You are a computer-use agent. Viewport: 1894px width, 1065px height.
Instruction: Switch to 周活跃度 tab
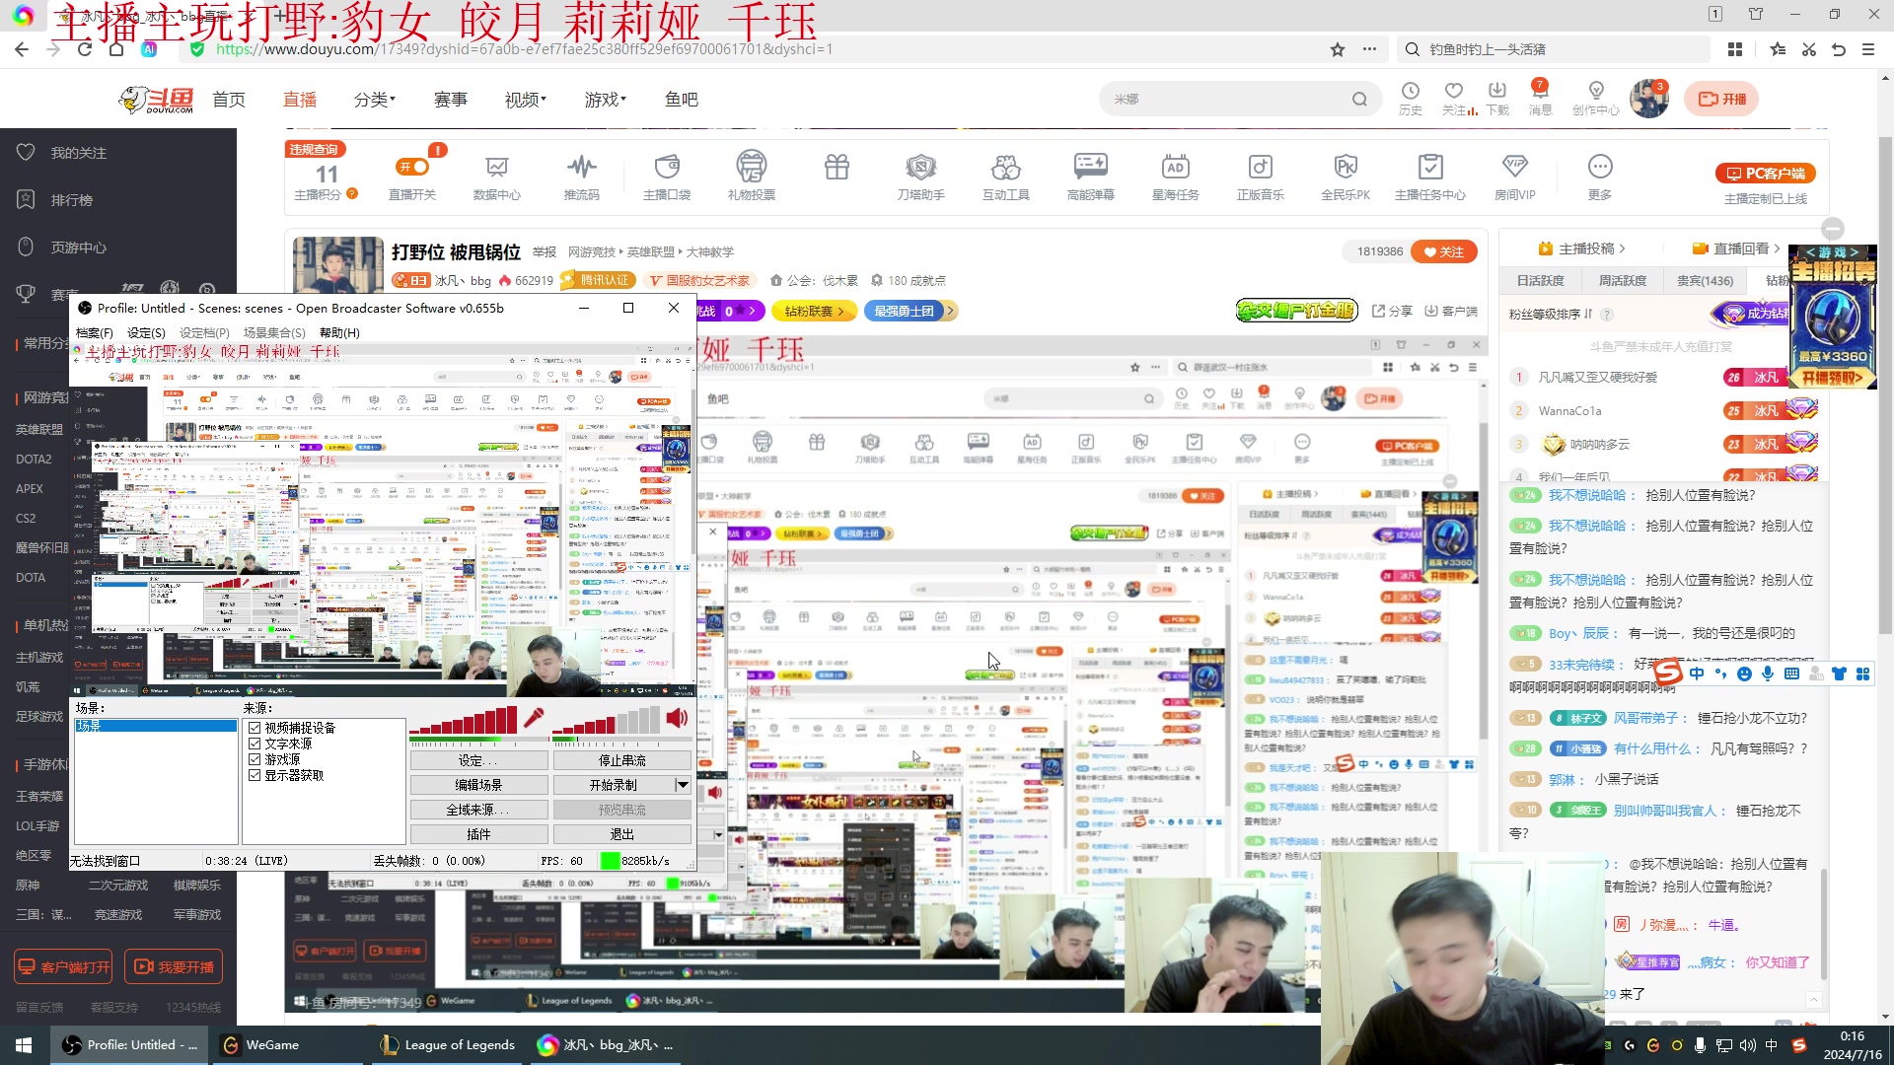(x=1623, y=281)
